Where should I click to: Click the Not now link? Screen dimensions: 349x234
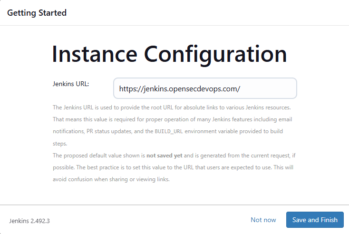coord(263,220)
